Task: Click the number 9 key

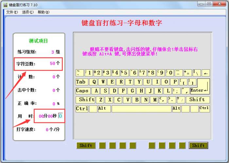Action: click(x=161, y=73)
